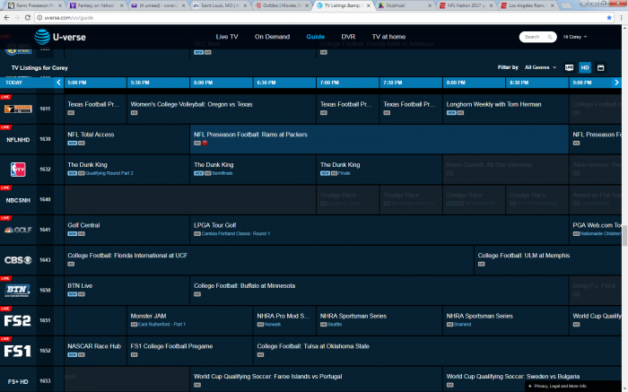
Task: Open The Dunk King Finals listing
Action: tap(379, 170)
